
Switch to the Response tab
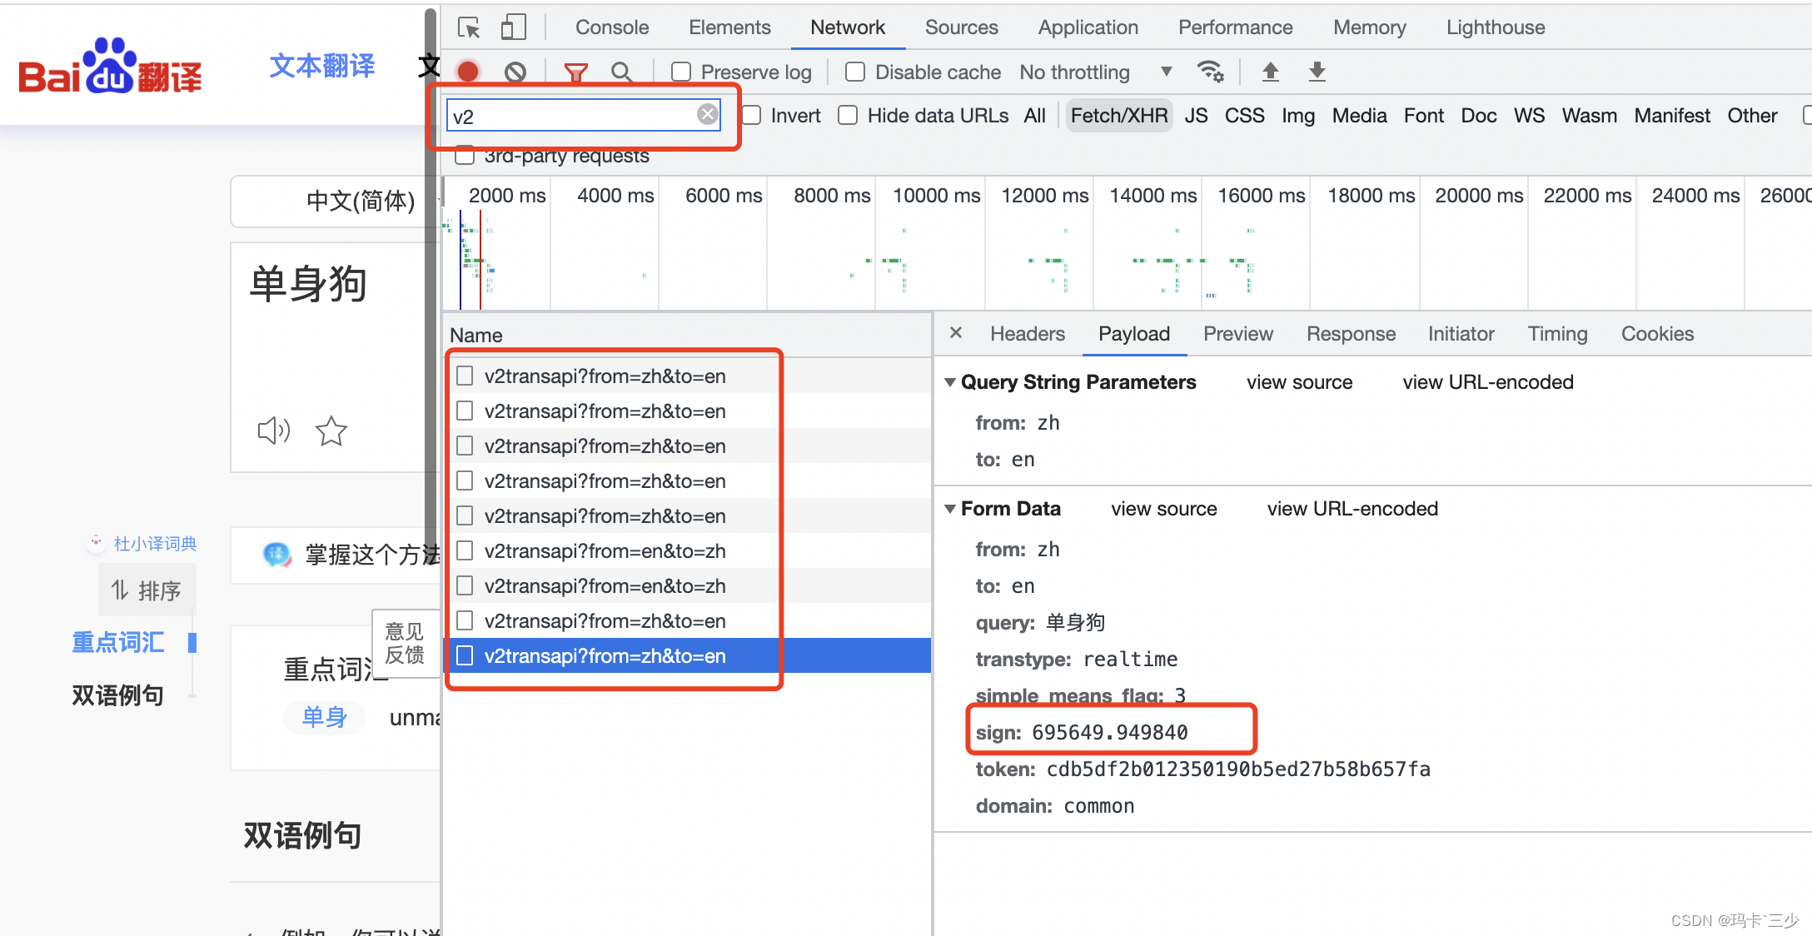pyautogui.click(x=1350, y=334)
